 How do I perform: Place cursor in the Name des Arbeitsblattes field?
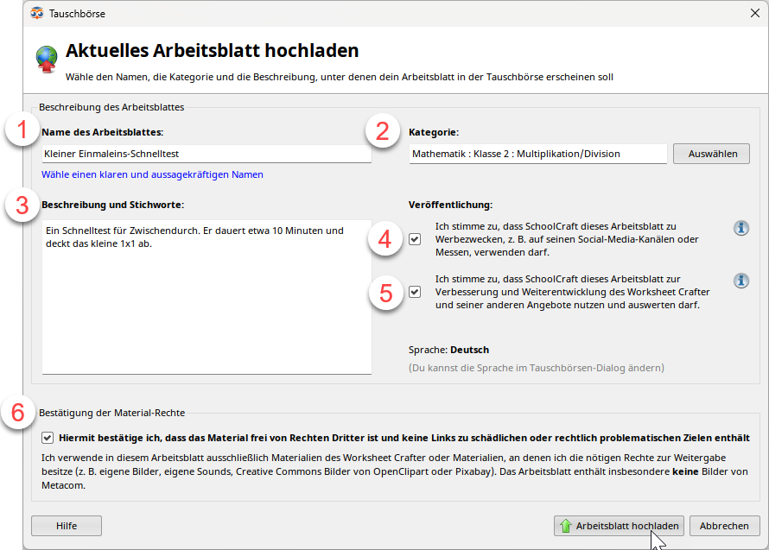click(207, 154)
